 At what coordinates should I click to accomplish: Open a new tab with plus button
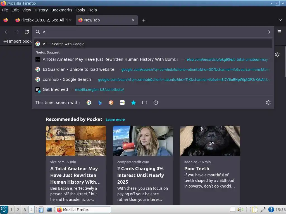[144, 20]
